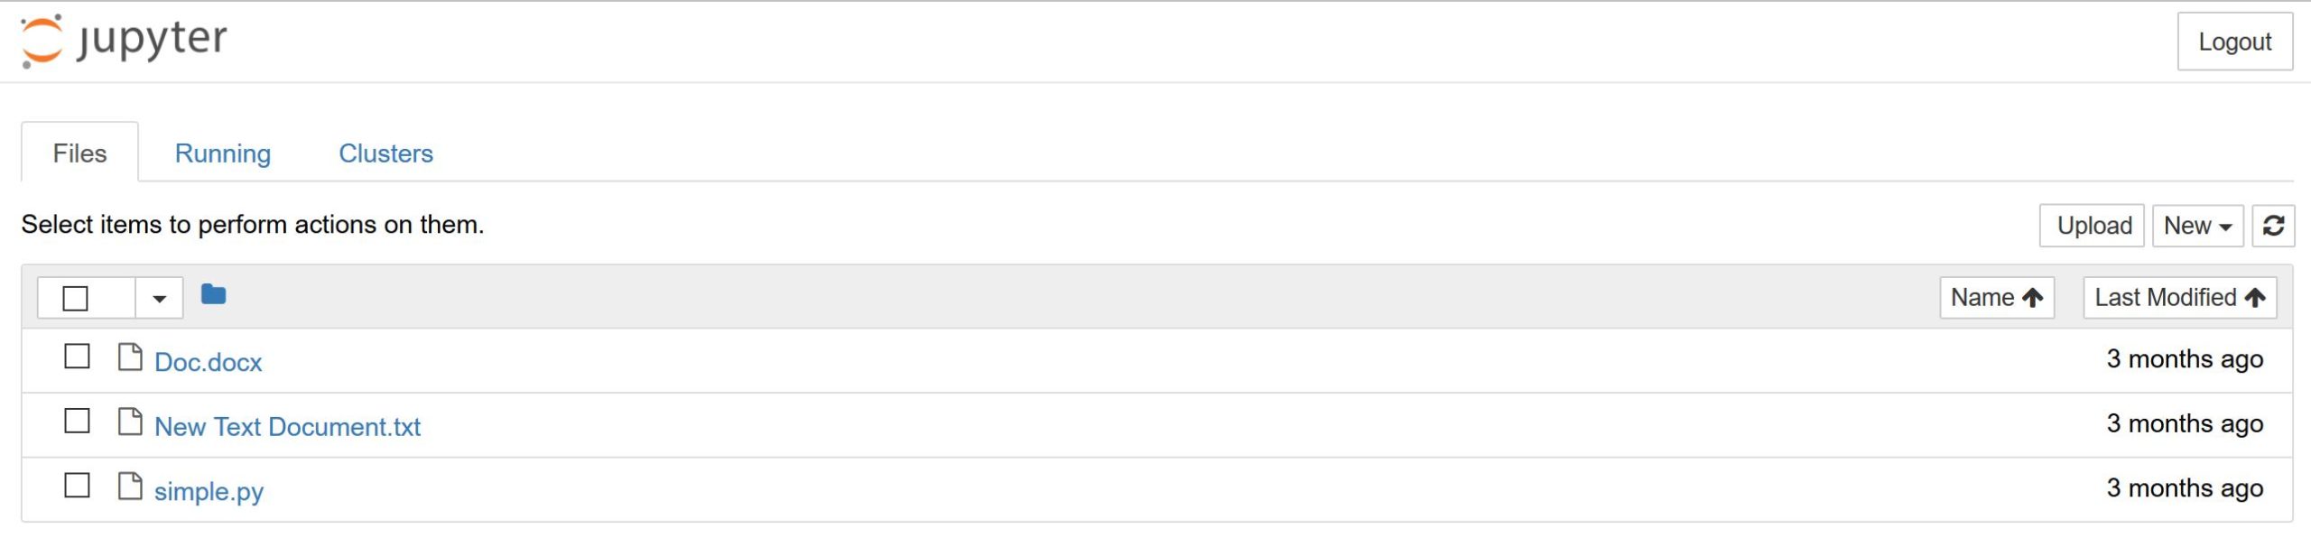The width and height of the screenshot is (2311, 538).
Task: Click the file icon beside simple.py
Action: [130, 487]
